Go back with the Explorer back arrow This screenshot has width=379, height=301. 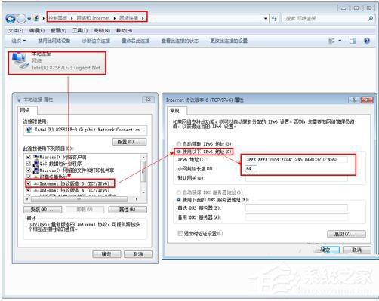tap(11, 18)
